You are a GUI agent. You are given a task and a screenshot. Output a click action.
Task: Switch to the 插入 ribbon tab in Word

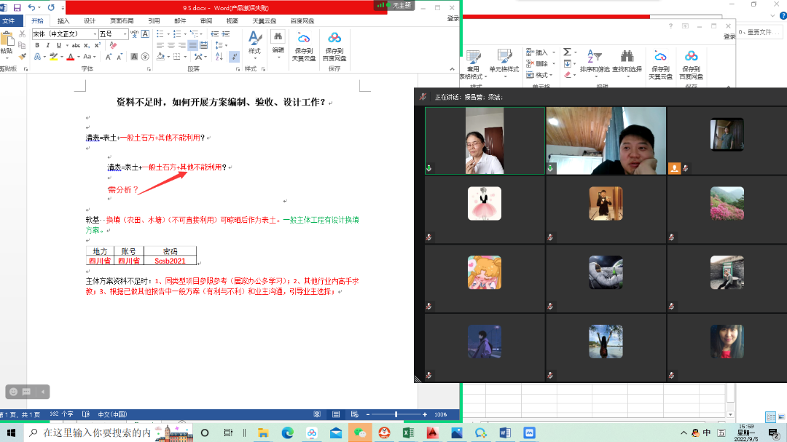pos(63,21)
